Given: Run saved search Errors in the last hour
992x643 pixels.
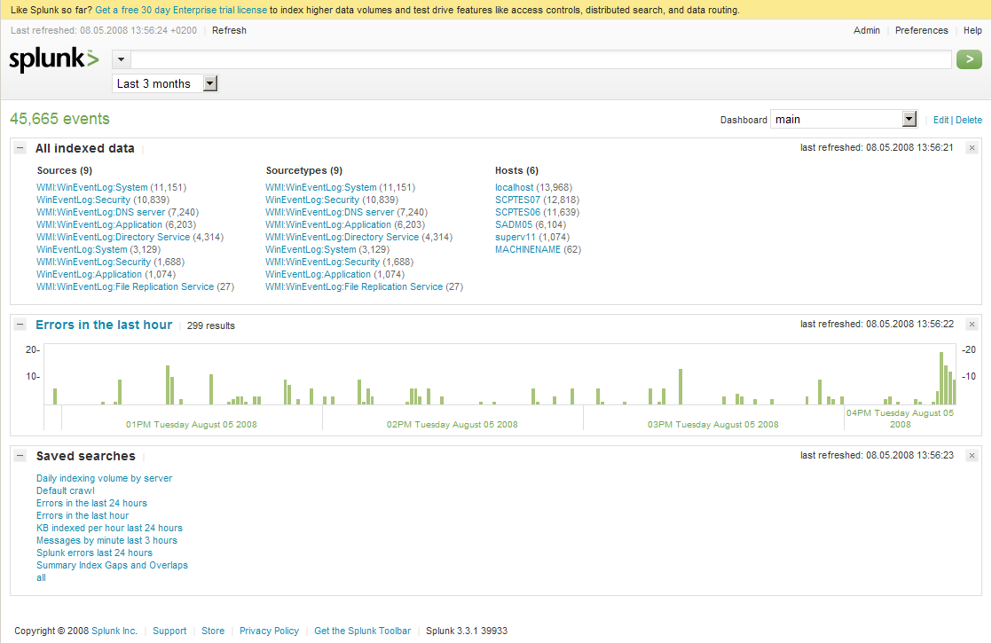Looking at the screenshot, I should tap(83, 516).
